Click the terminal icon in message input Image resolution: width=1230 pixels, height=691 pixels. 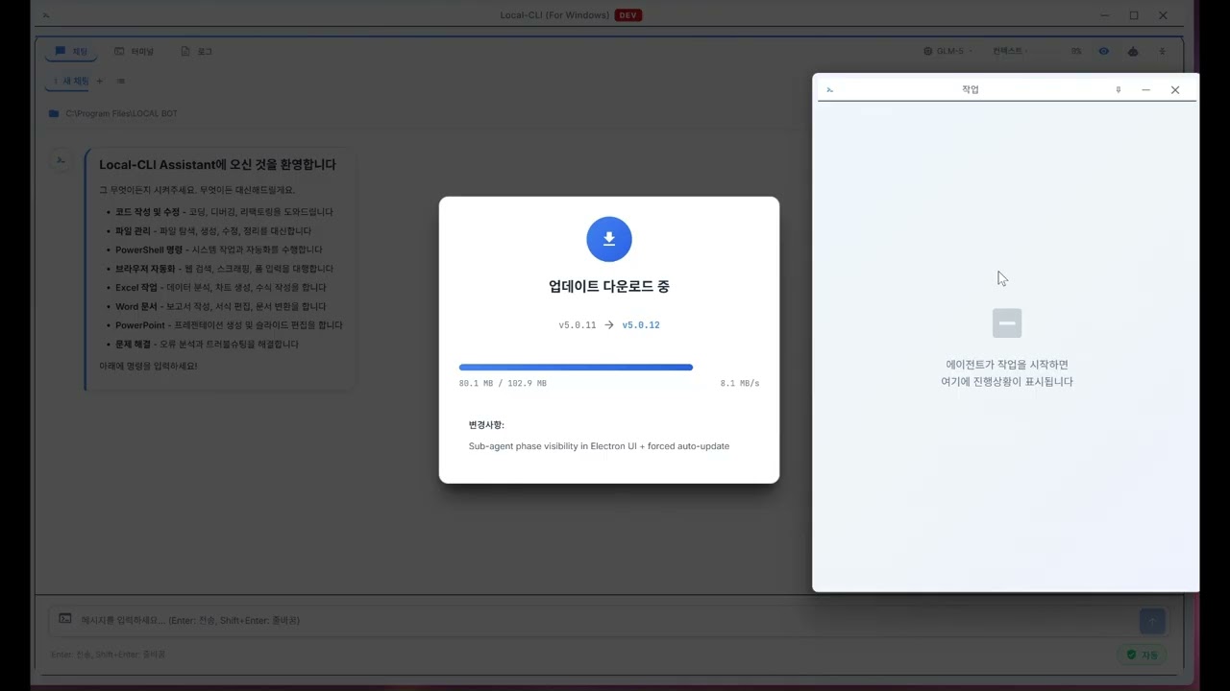pos(65,619)
